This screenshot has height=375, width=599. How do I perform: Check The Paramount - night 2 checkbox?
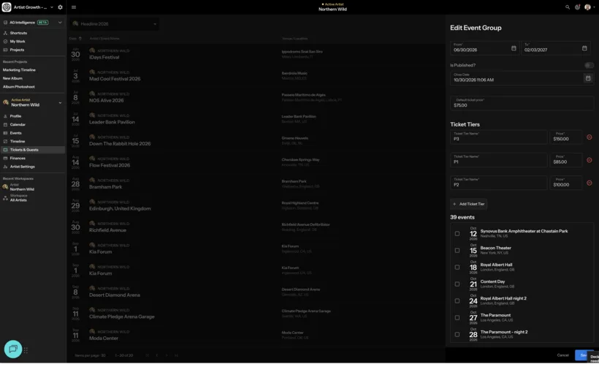coord(457,335)
